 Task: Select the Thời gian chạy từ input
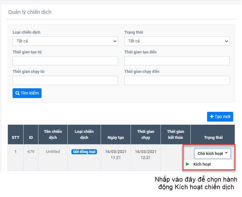pyautogui.click(x=65, y=80)
